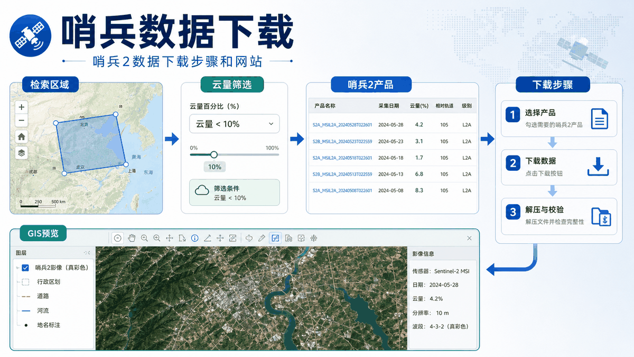
Task: Toggle the highlighted blue toolbar tool
Action: [x=275, y=239]
